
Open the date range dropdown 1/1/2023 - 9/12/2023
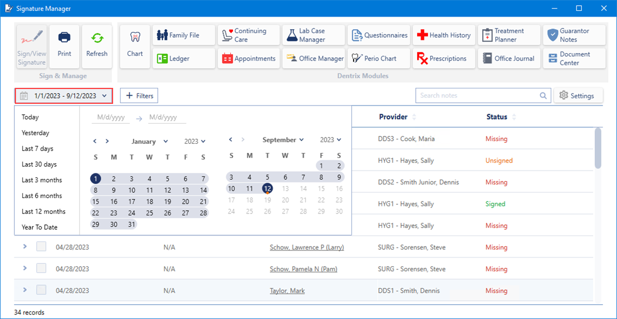(63, 96)
